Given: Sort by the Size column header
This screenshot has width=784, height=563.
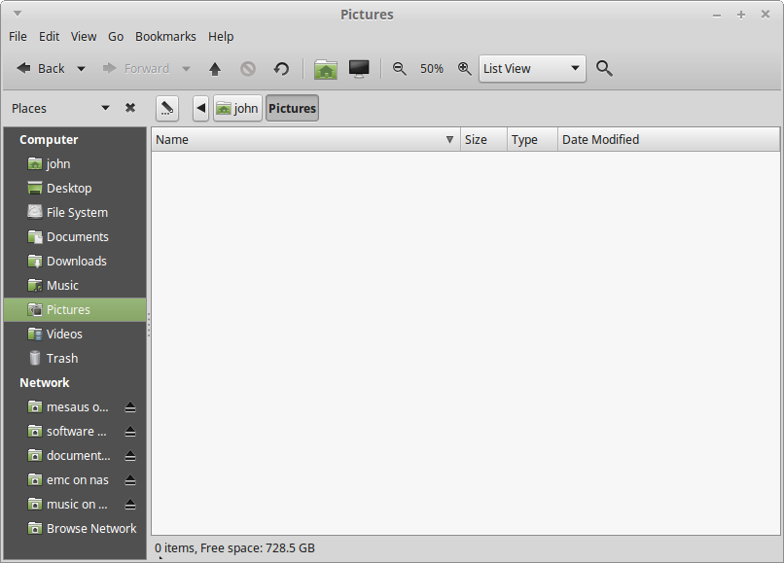Looking at the screenshot, I should click(483, 139).
